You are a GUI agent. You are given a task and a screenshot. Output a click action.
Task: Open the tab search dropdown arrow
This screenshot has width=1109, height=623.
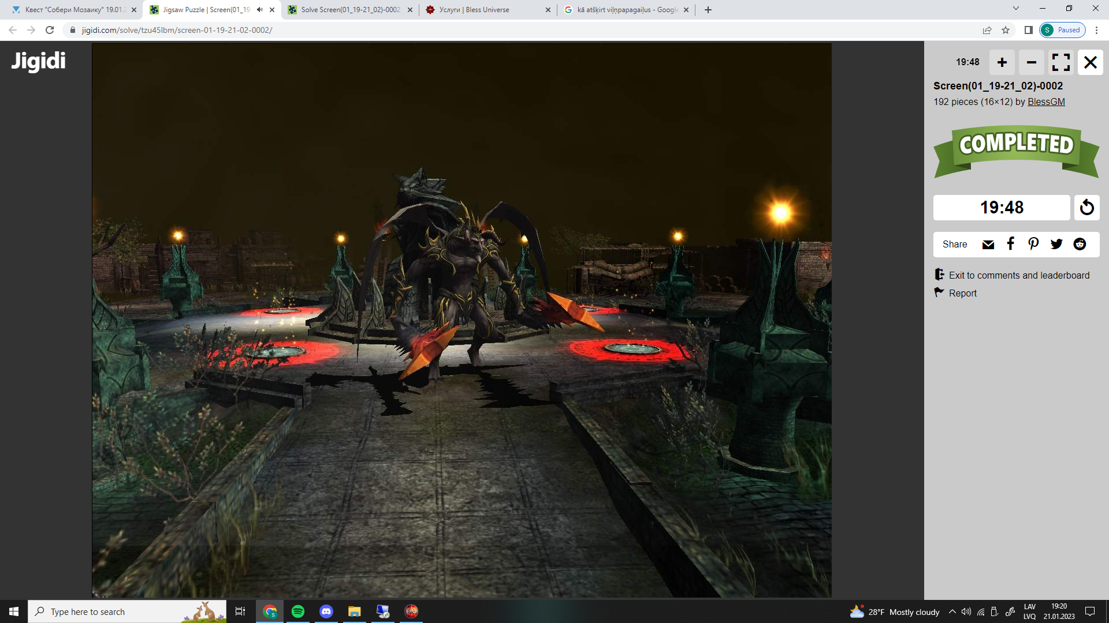(1016, 9)
